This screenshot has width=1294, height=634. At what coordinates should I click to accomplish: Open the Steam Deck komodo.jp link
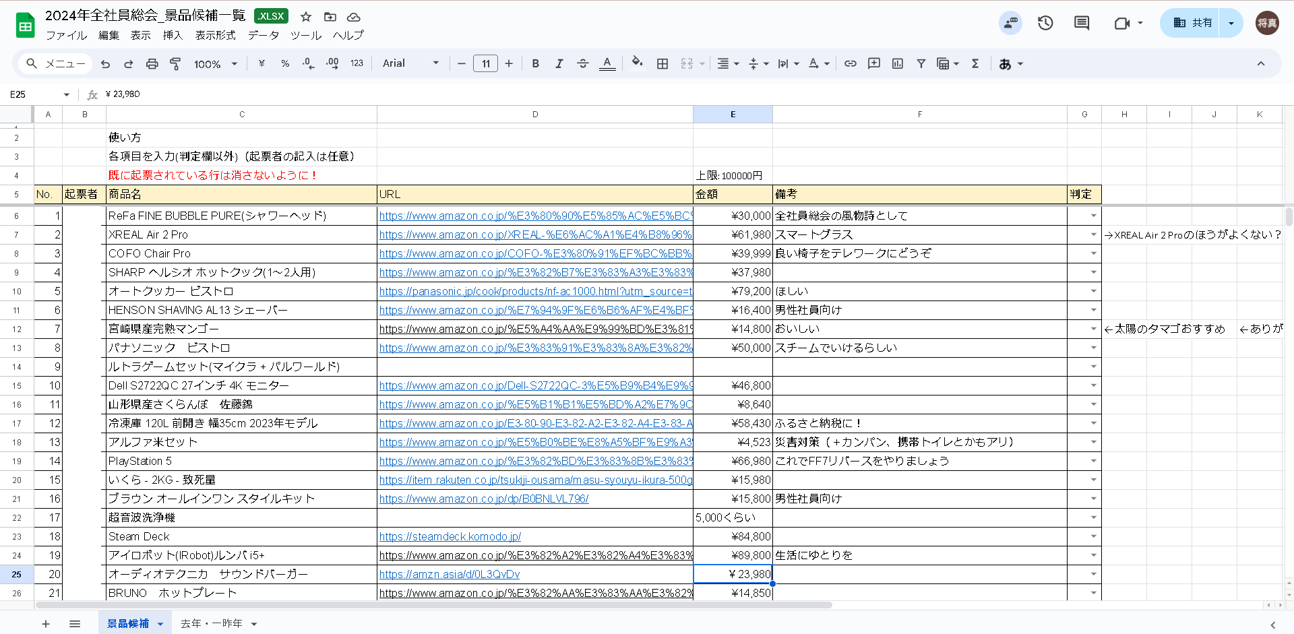point(450,537)
